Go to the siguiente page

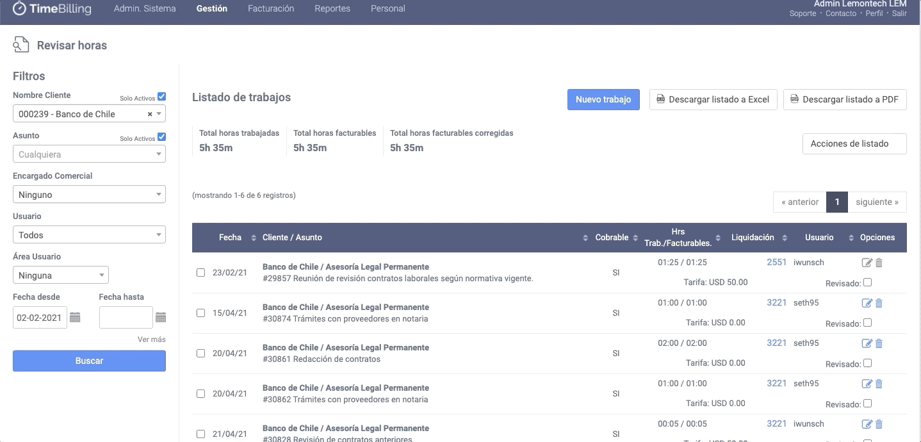877,202
